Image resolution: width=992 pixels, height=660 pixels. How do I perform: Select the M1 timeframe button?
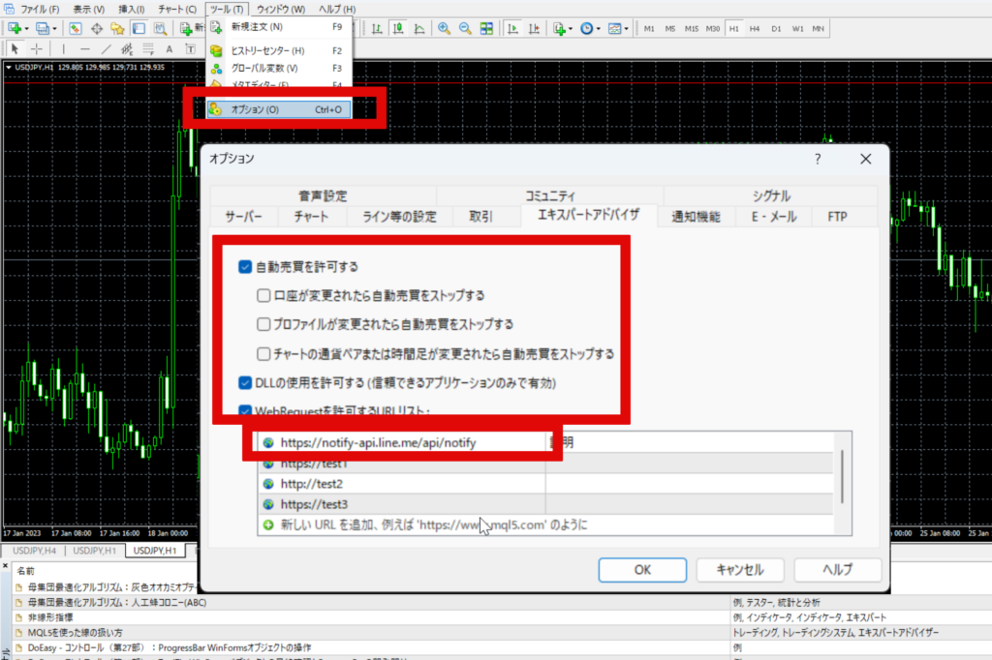[x=649, y=28]
